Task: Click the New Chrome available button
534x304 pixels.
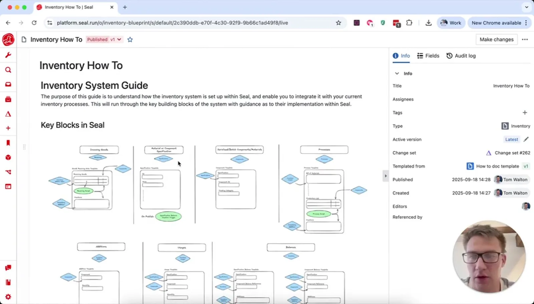Action: click(x=499, y=23)
